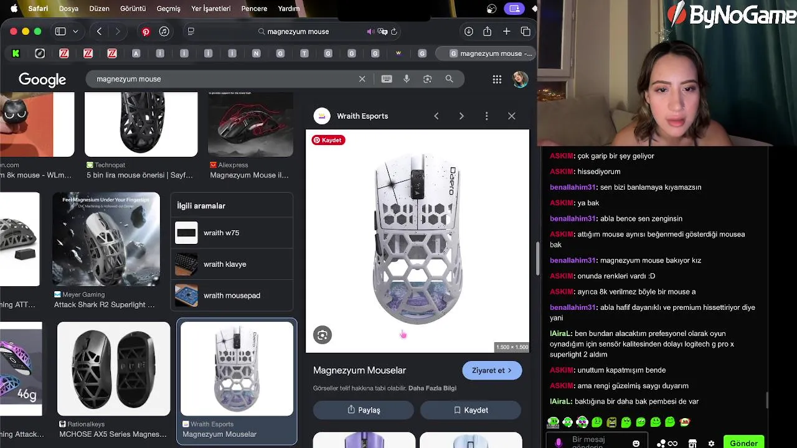Open chat settings gear icon
Image resolution: width=797 pixels, height=448 pixels.
point(711,444)
